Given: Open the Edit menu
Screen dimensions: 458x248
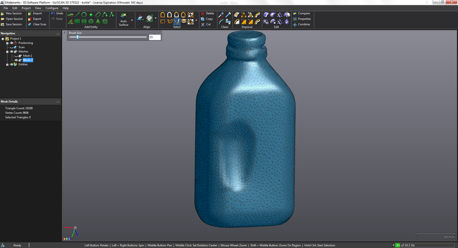Looking at the screenshot, I should (x=15, y=8).
